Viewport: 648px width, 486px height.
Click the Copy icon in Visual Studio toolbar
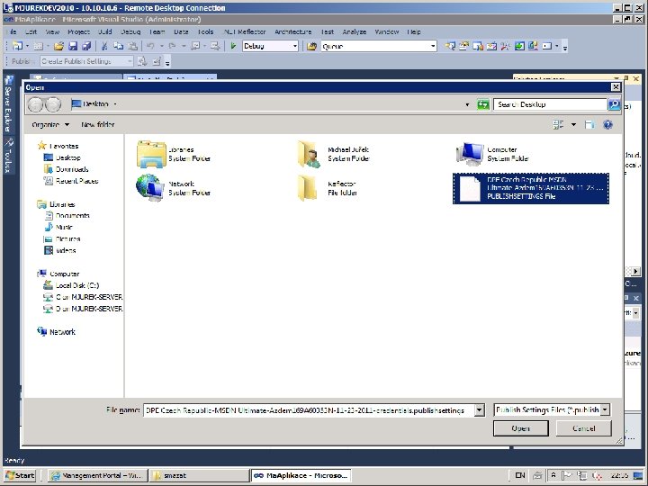[118, 46]
